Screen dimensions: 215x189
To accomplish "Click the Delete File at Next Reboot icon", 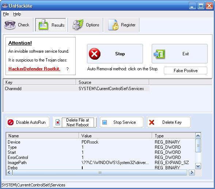I will (x=58, y=122).
